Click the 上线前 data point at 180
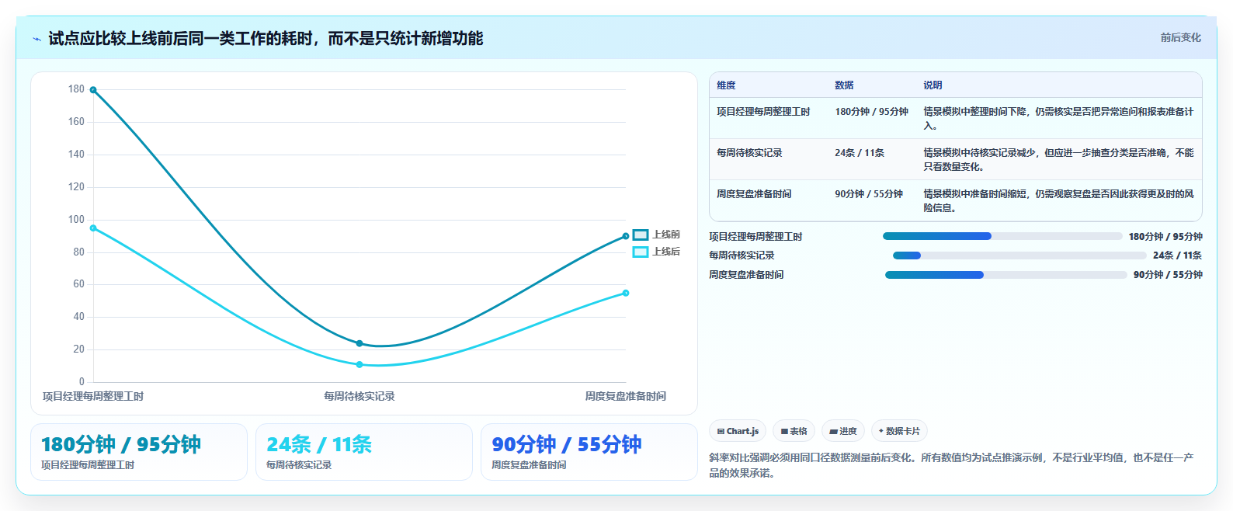Image resolution: width=1233 pixels, height=511 pixels. pos(93,90)
